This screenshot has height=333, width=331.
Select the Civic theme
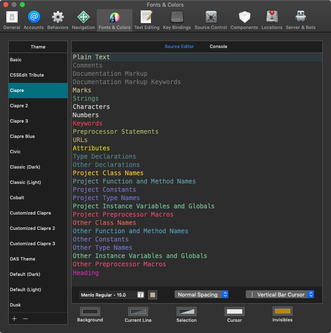[x=38, y=152]
